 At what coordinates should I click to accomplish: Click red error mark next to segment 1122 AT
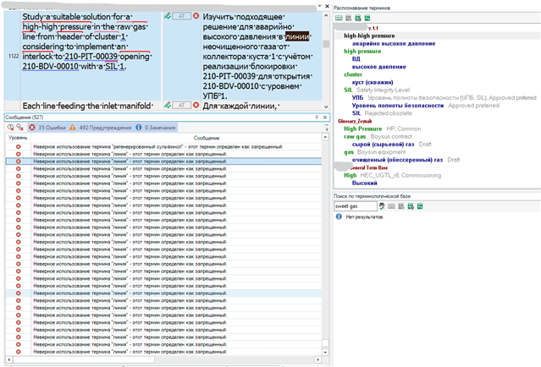[196, 16]
